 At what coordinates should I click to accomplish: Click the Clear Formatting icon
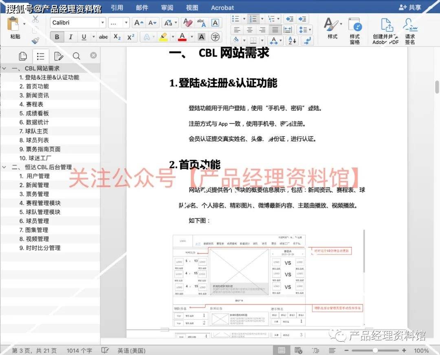pos(187,23)
